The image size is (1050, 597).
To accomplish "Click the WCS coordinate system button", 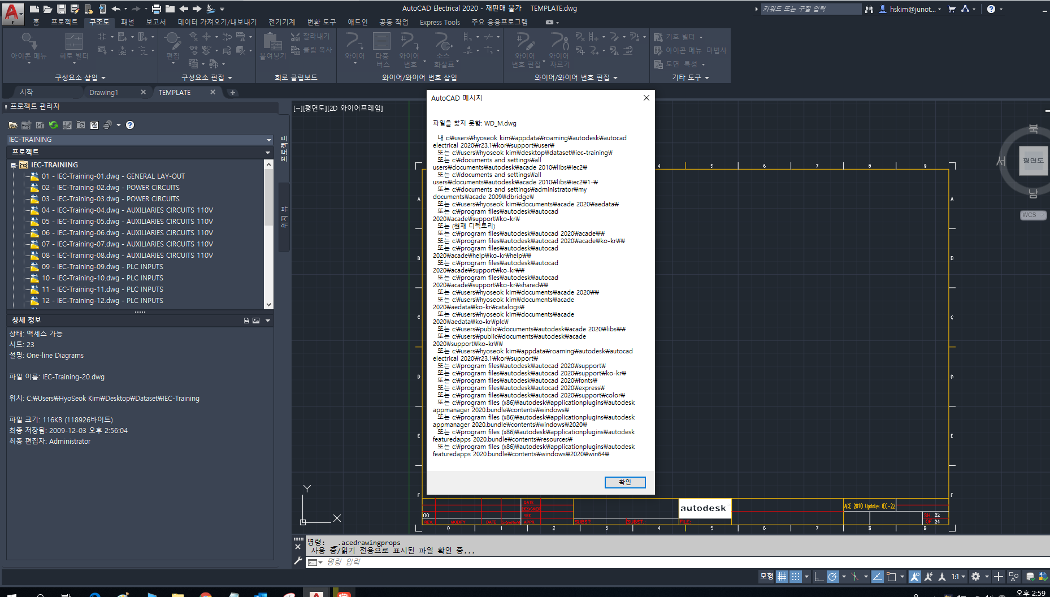I will tap(1032, 215).
